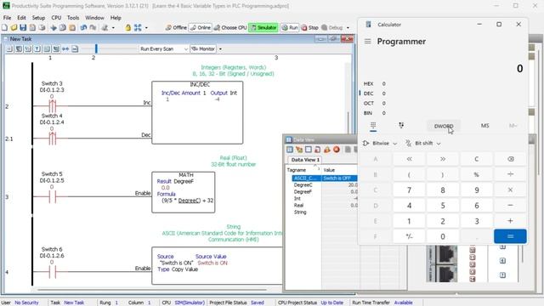Click the first icon in Data View toolbar
This screenshot has width=544, height=306.
289,150
